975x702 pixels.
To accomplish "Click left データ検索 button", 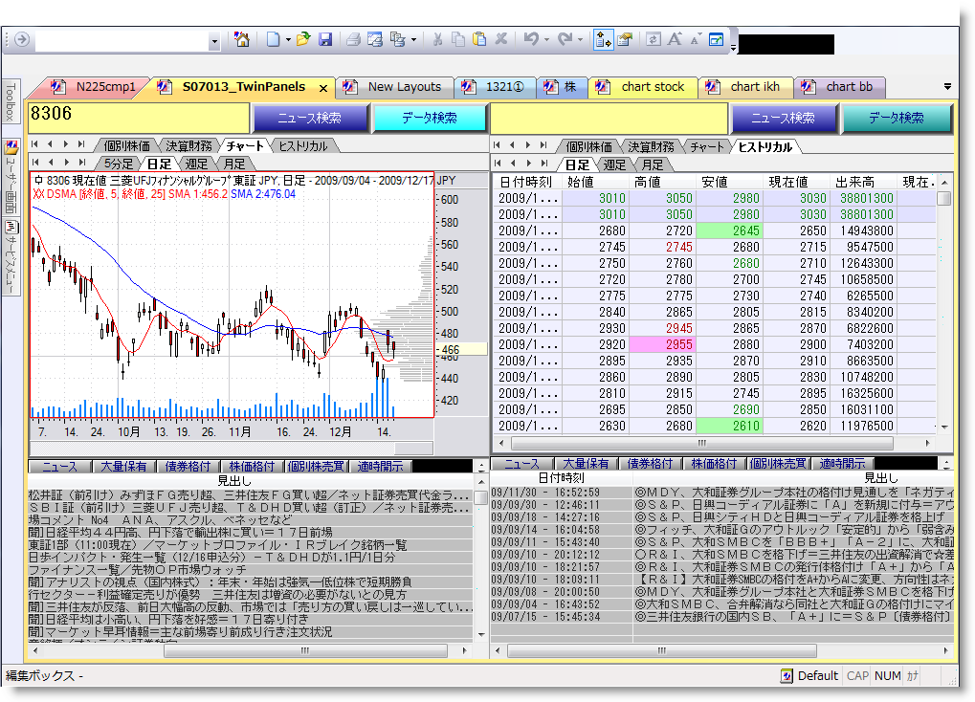I will click(429, 119).
